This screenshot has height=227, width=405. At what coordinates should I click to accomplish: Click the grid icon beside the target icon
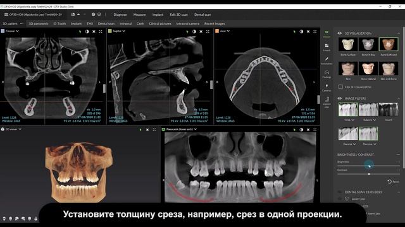point(99,15)
